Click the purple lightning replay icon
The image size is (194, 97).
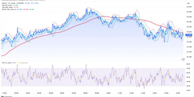(183, 59)
